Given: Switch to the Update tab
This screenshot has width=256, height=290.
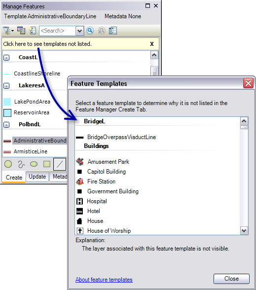Looking at the screenshot, I should pyautogui.click(x=37, y=177).
